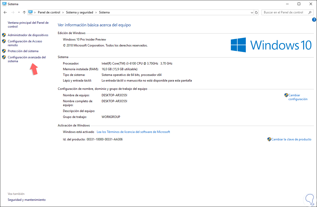
Task: Click the Sistema window title icon
Action: pyautogui.click(x=4, y=4)
